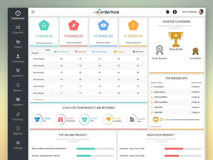Click the silver ribbon above Charls Jhonson
The width and height of the screenshot is (213, 160).
(159, 50)
